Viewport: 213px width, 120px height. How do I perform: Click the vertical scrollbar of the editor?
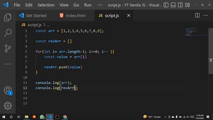point(211,51)
